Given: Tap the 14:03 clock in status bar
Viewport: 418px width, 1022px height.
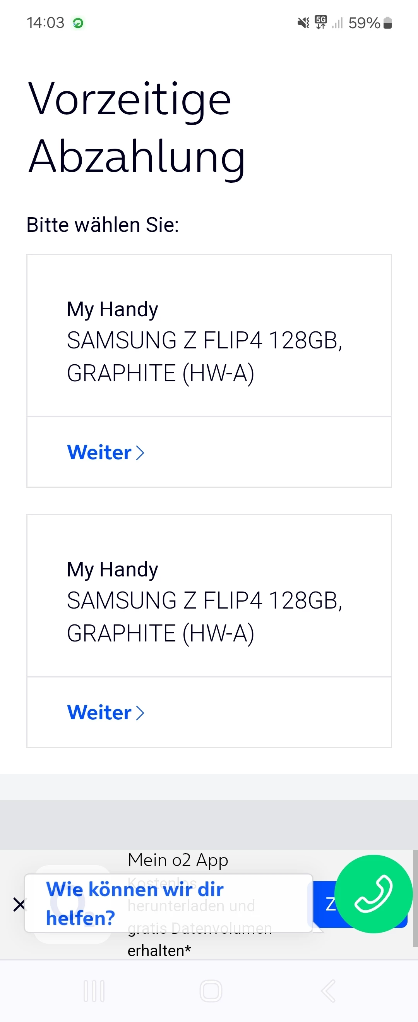Looking at the screenshot, I should pyautogui.click(x=45, y=23).
